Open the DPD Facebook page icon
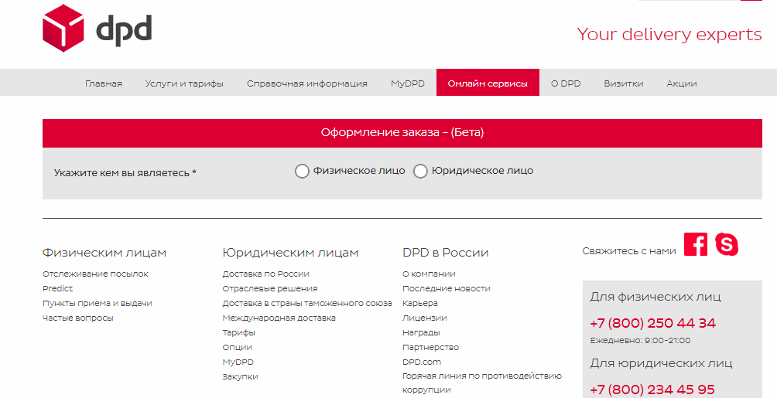This screenshot has width=777, height=398. pos(696,244)
